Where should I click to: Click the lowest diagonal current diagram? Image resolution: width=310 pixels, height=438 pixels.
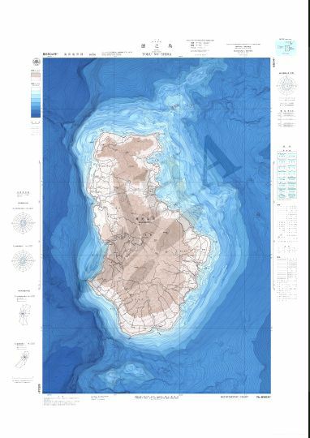23,359
